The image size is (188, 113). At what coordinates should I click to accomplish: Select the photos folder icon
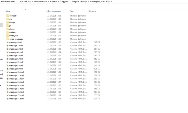tap(7, 29)
